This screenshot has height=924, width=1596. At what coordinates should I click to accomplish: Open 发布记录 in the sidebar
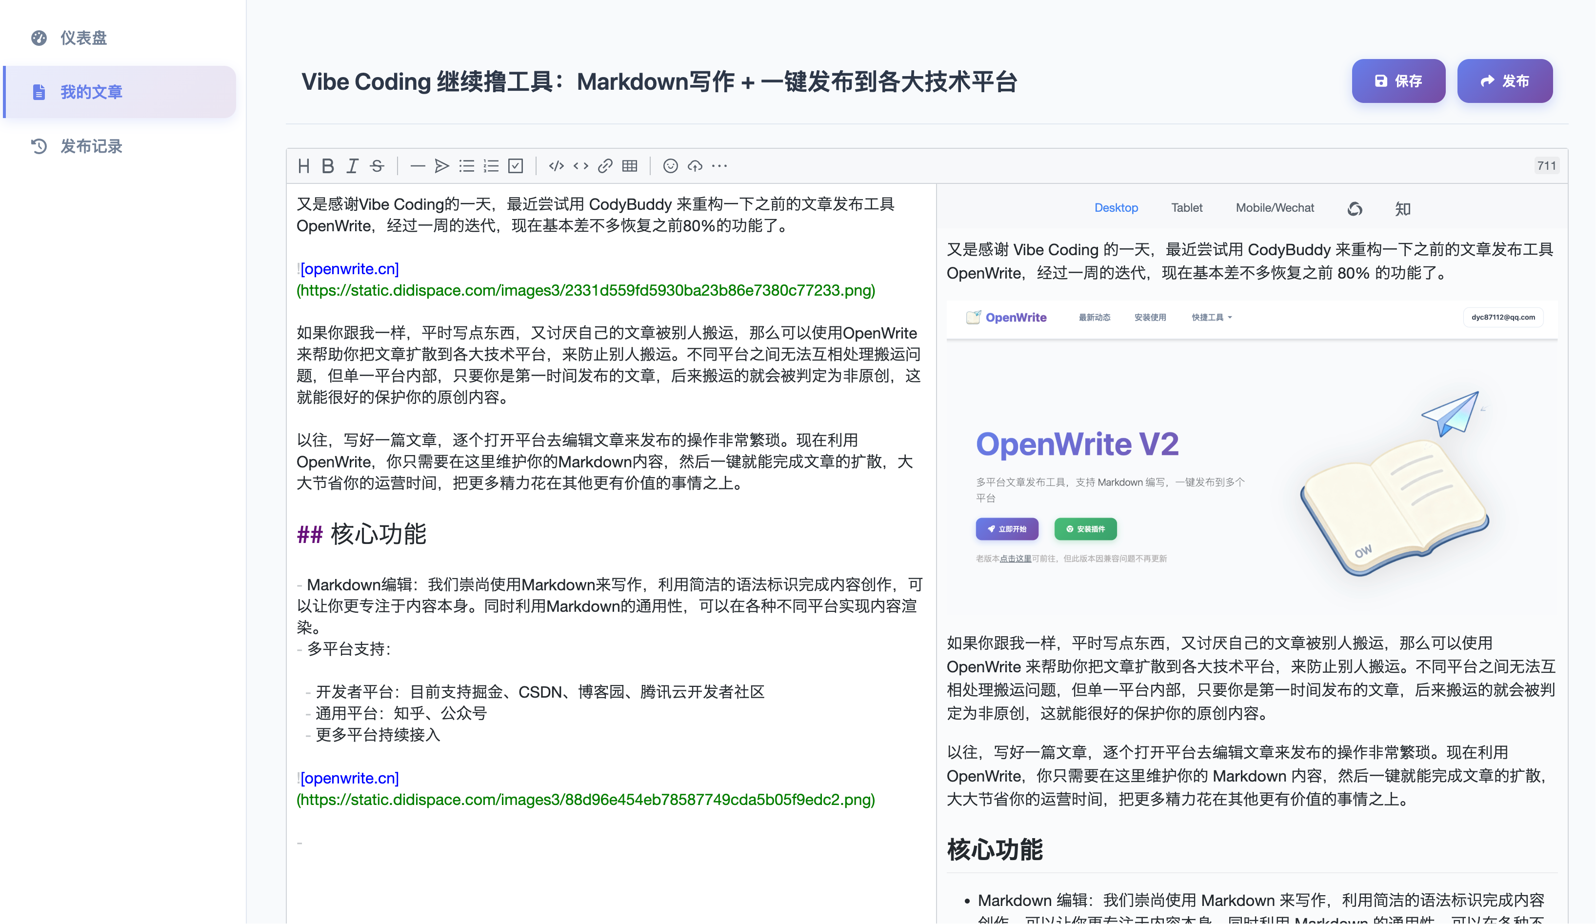pyautogui.click(x=91, y=146)
